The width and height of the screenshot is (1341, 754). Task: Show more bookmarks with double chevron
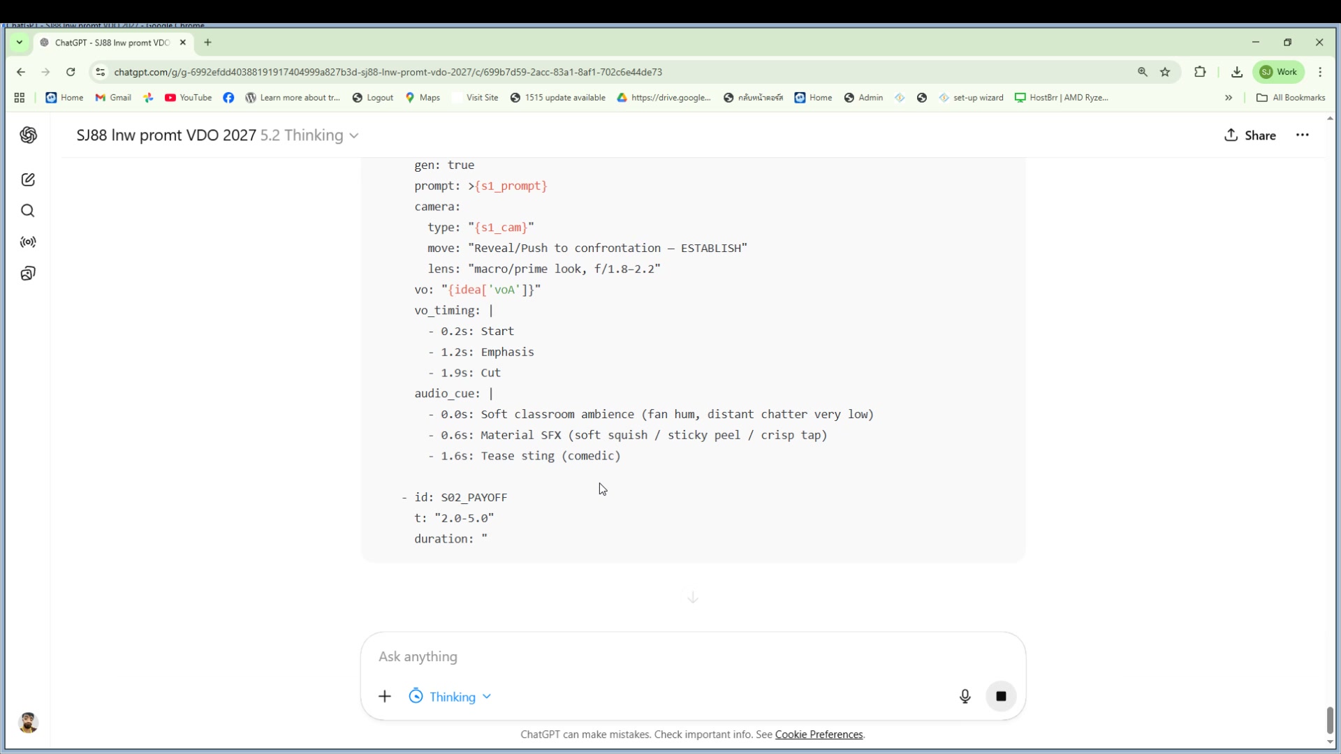[1229, 98]
